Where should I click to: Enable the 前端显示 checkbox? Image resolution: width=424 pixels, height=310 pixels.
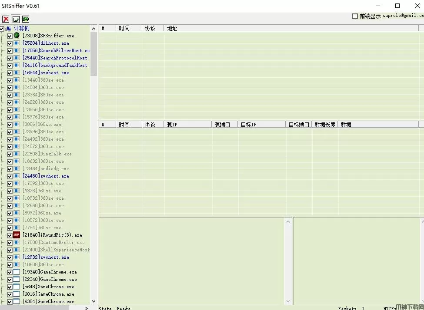point(355,16)
